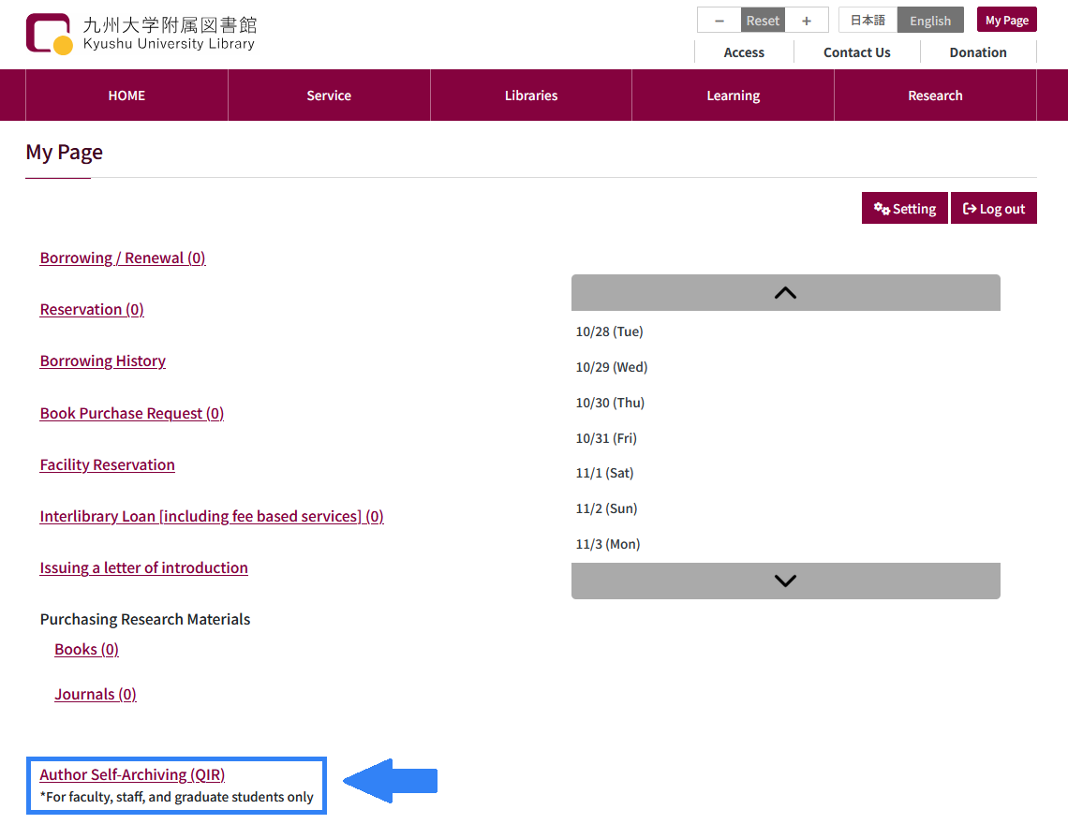
Task: Switch language to Japanese (日本語)
Action: (868, 21)
